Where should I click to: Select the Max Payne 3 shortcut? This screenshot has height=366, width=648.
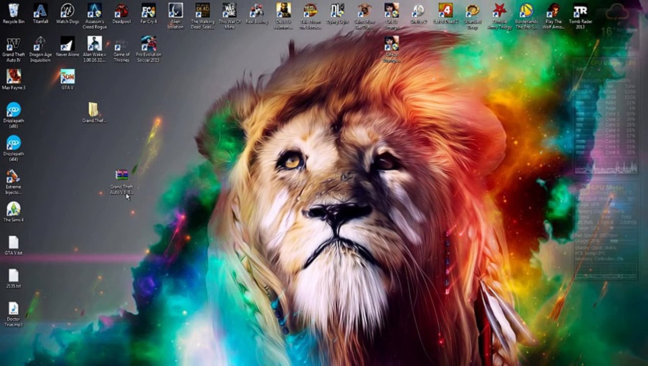[x=14, y=77]
